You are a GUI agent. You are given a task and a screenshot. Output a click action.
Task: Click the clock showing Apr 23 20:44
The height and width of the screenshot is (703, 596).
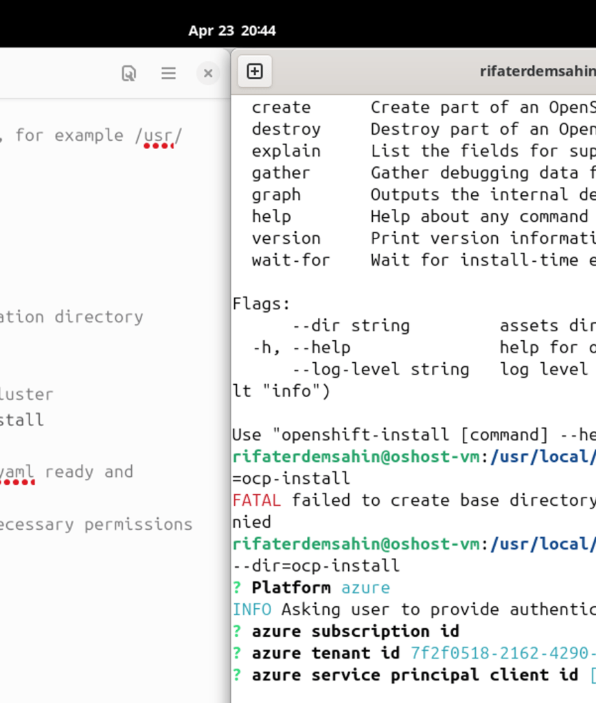231,30
